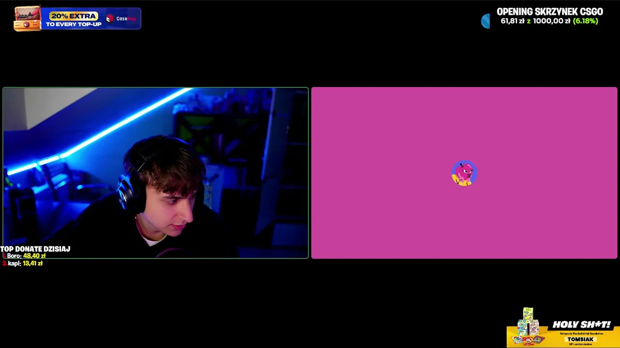This screenshot has width=620, height=348.
Task: Click the "61,81 zł z 1000,00 zł" amount
Action: click(535, 21)
